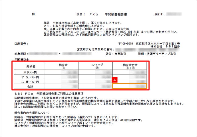The height and width of the screenshot is (137, 197).
Task: Click the '区分：自己取引' text
Action: (116, 54)
